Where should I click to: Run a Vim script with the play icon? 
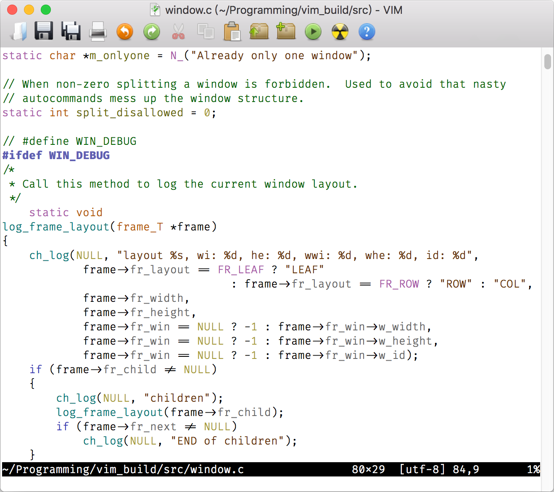point(313,31)
